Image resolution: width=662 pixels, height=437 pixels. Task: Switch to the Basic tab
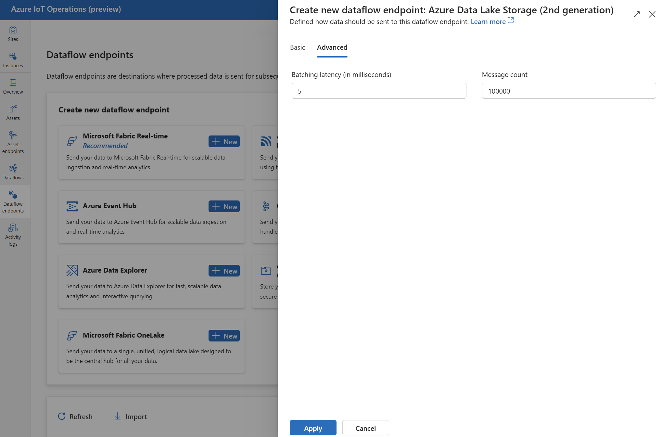click(297, 47)
